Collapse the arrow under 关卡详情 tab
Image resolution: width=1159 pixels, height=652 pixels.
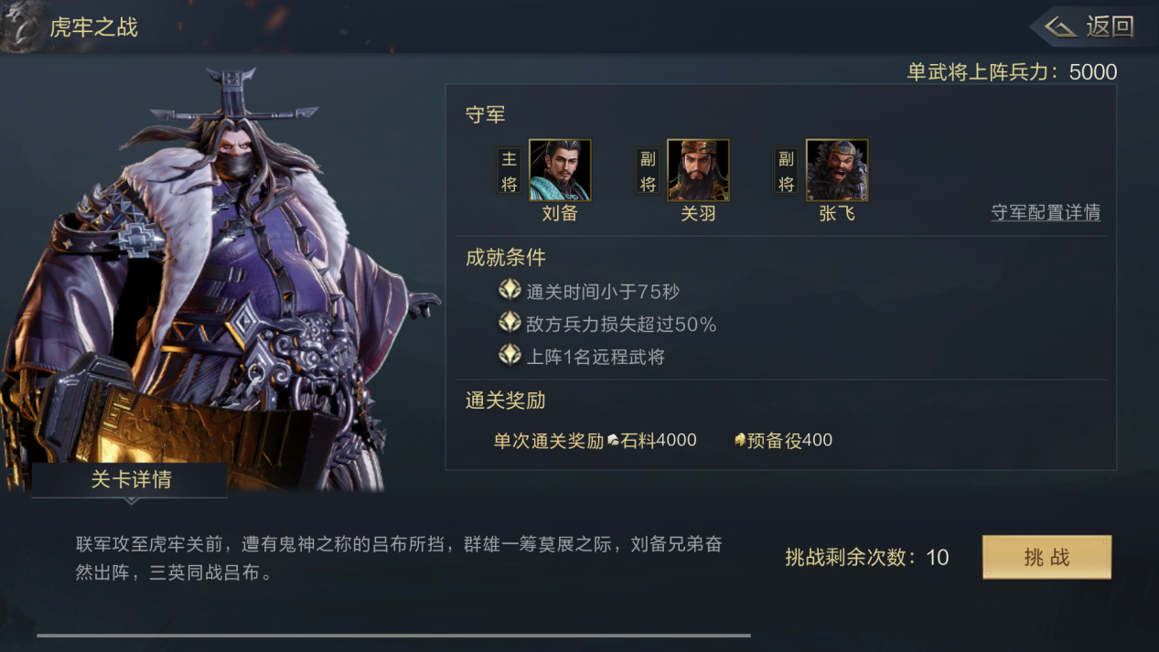[131, 501]
